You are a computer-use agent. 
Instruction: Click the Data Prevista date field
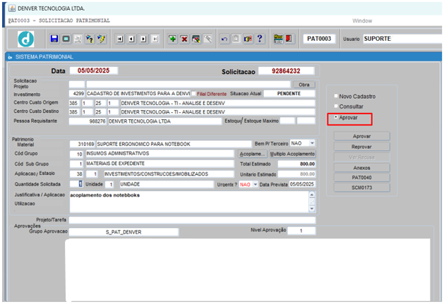(296, 184)
